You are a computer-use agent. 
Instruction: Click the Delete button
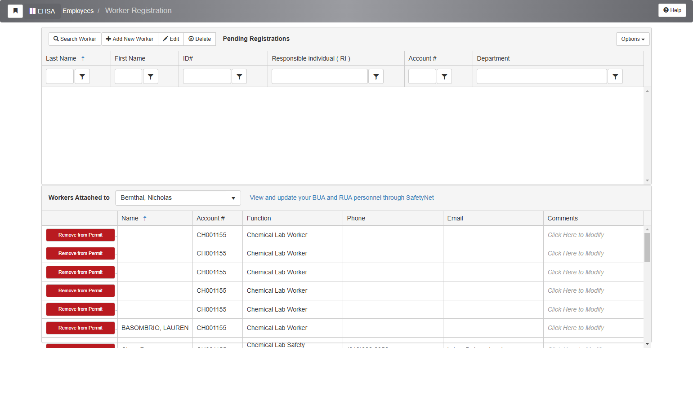(200, 39)
